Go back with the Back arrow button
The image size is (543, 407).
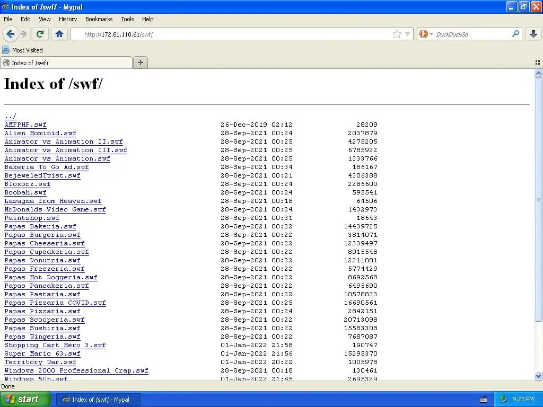coord(11,34)
